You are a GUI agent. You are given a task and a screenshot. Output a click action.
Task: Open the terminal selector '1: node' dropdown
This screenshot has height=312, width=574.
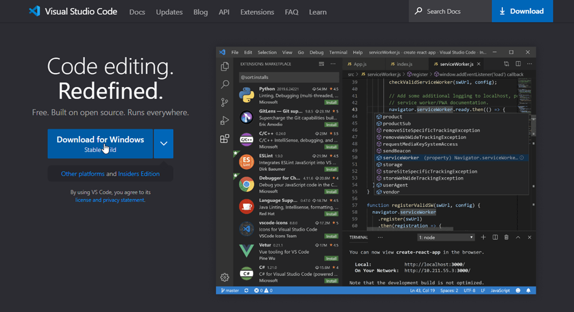(x=446, y=237)
